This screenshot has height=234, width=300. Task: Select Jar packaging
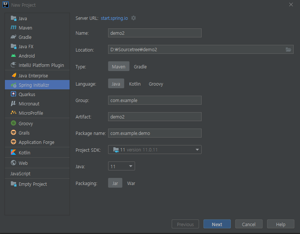click(115, 183)
